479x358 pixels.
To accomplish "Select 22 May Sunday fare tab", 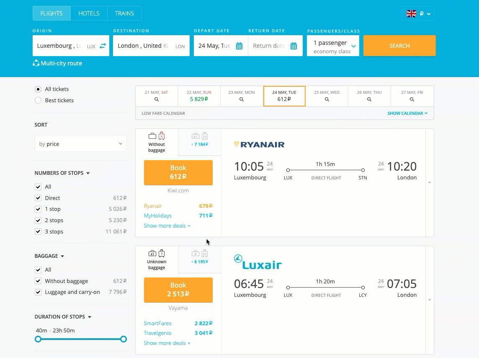I will pyautogui.click(x=199, y=96).
